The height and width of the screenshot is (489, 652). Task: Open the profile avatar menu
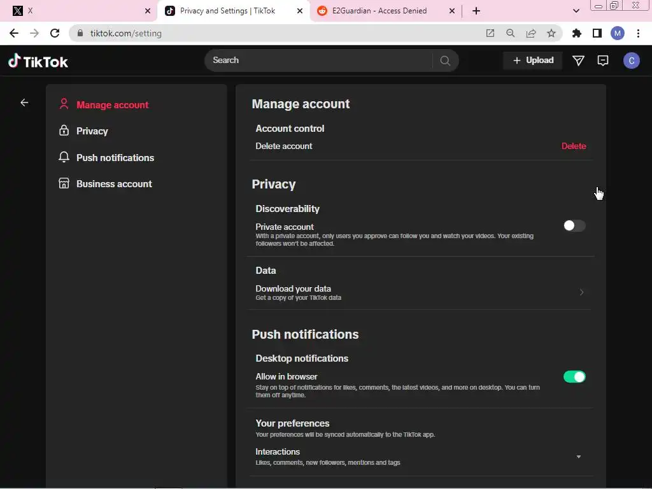[631, 60]
